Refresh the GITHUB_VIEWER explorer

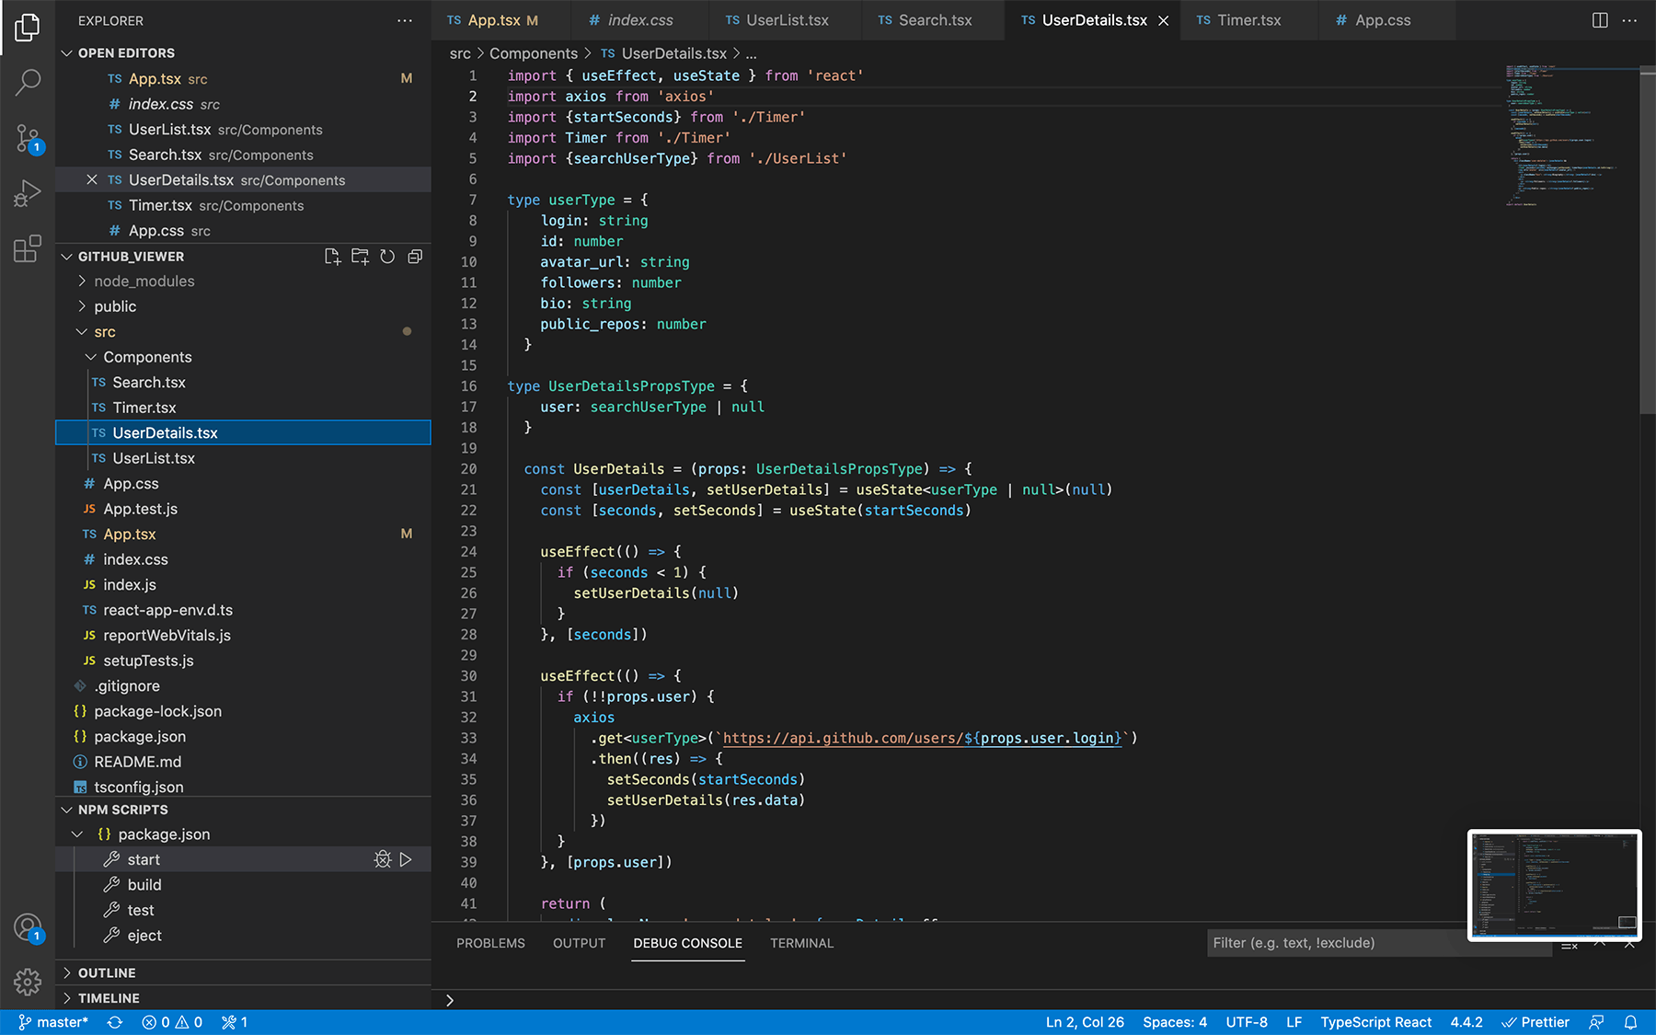point(387,257)
